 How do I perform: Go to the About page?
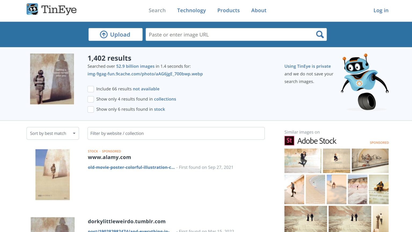259,10
